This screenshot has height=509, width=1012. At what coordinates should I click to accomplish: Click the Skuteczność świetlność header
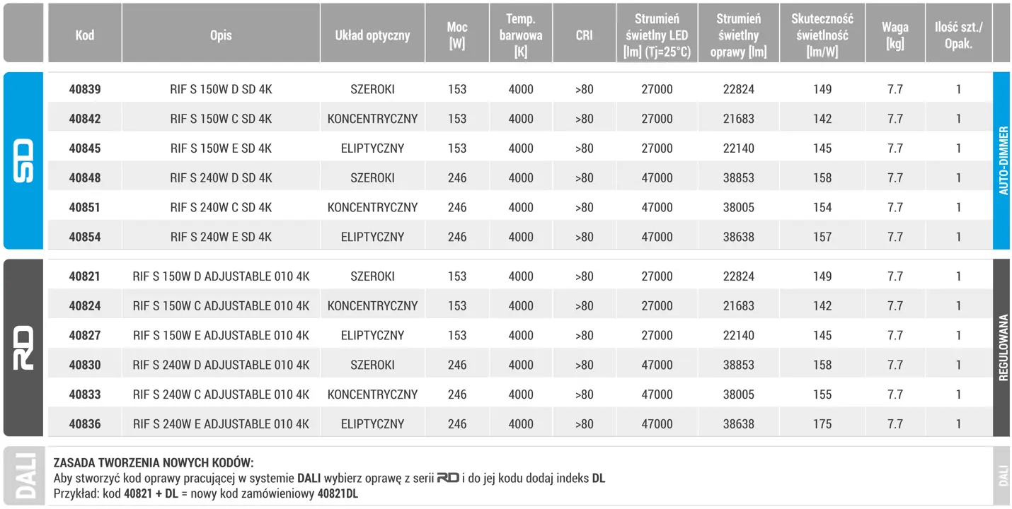point(822,35)
